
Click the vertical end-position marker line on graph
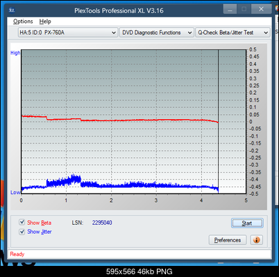(x=218, y=122)
